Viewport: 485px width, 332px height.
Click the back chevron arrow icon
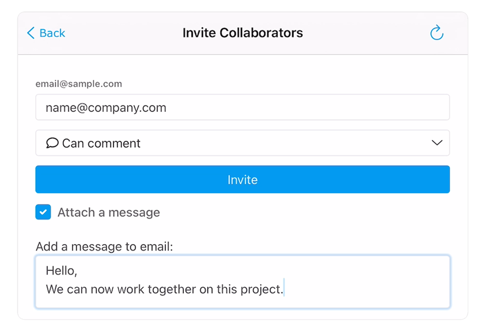click(x=31, y=33)
